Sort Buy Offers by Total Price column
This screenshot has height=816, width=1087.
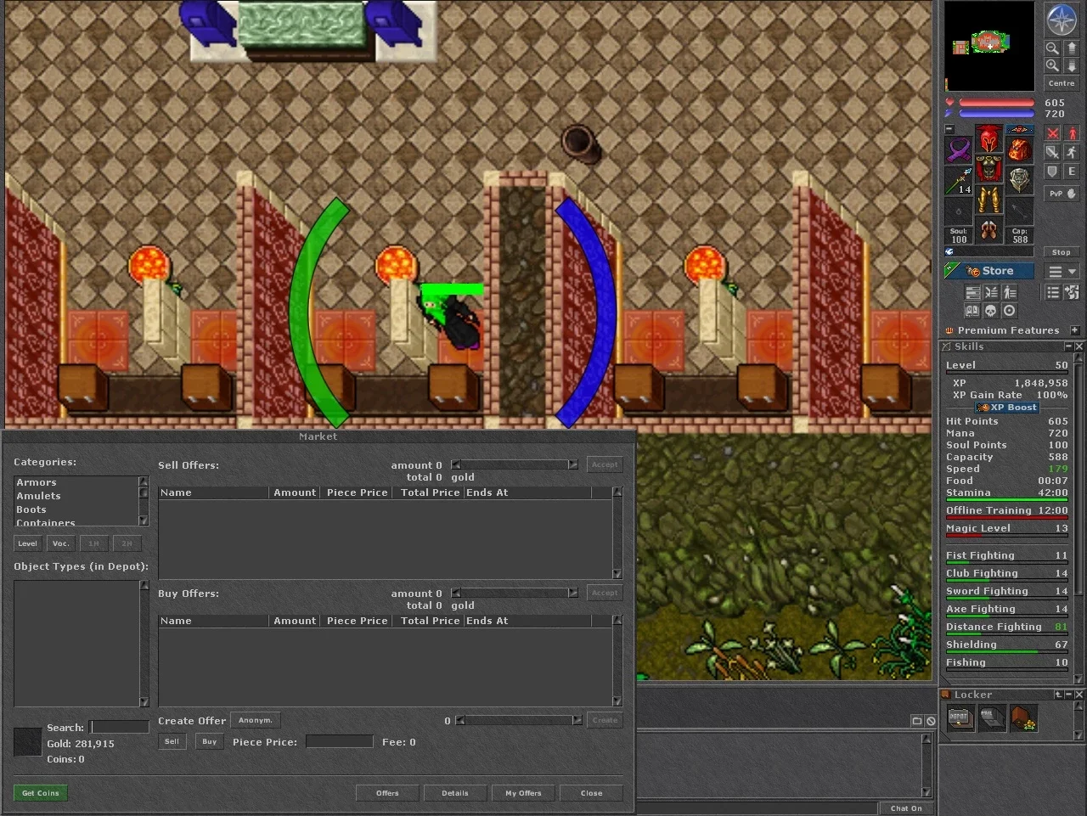(429, 621)
